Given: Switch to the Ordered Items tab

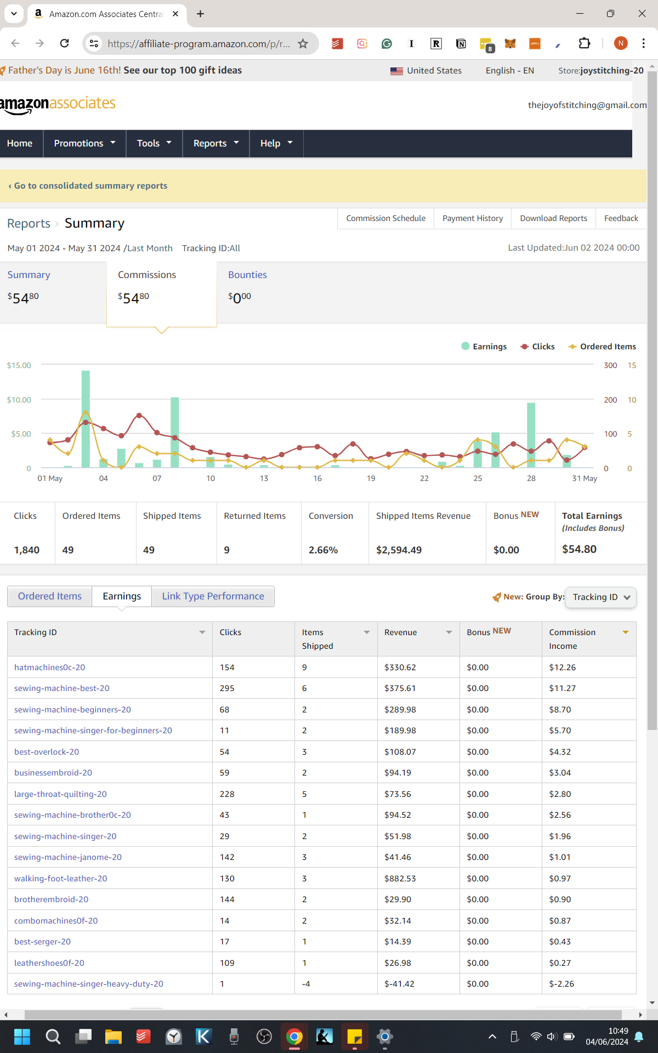Looking at the screenshot, I should [50, 596].
